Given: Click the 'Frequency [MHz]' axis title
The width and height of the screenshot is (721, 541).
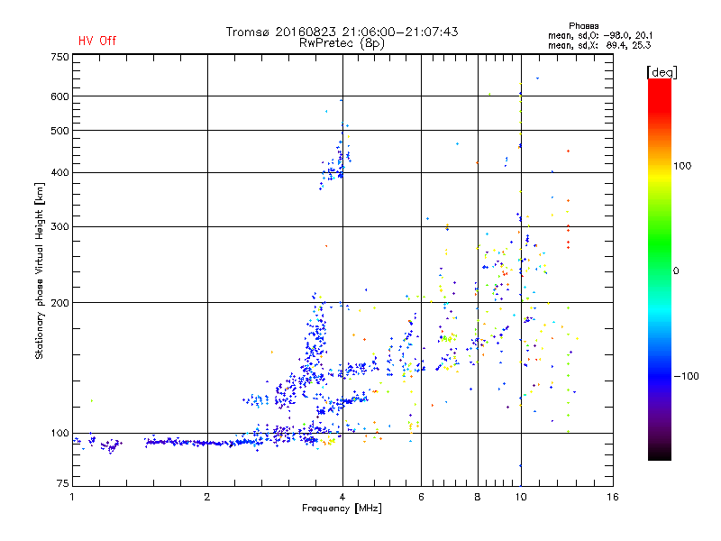Looking at the screenshot, I should pos(342,509).
